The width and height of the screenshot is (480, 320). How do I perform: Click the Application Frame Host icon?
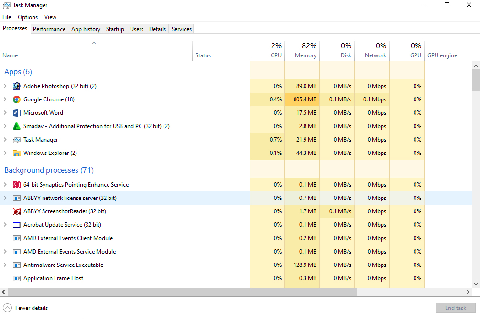pyautogui.click(x=17, y=278)
